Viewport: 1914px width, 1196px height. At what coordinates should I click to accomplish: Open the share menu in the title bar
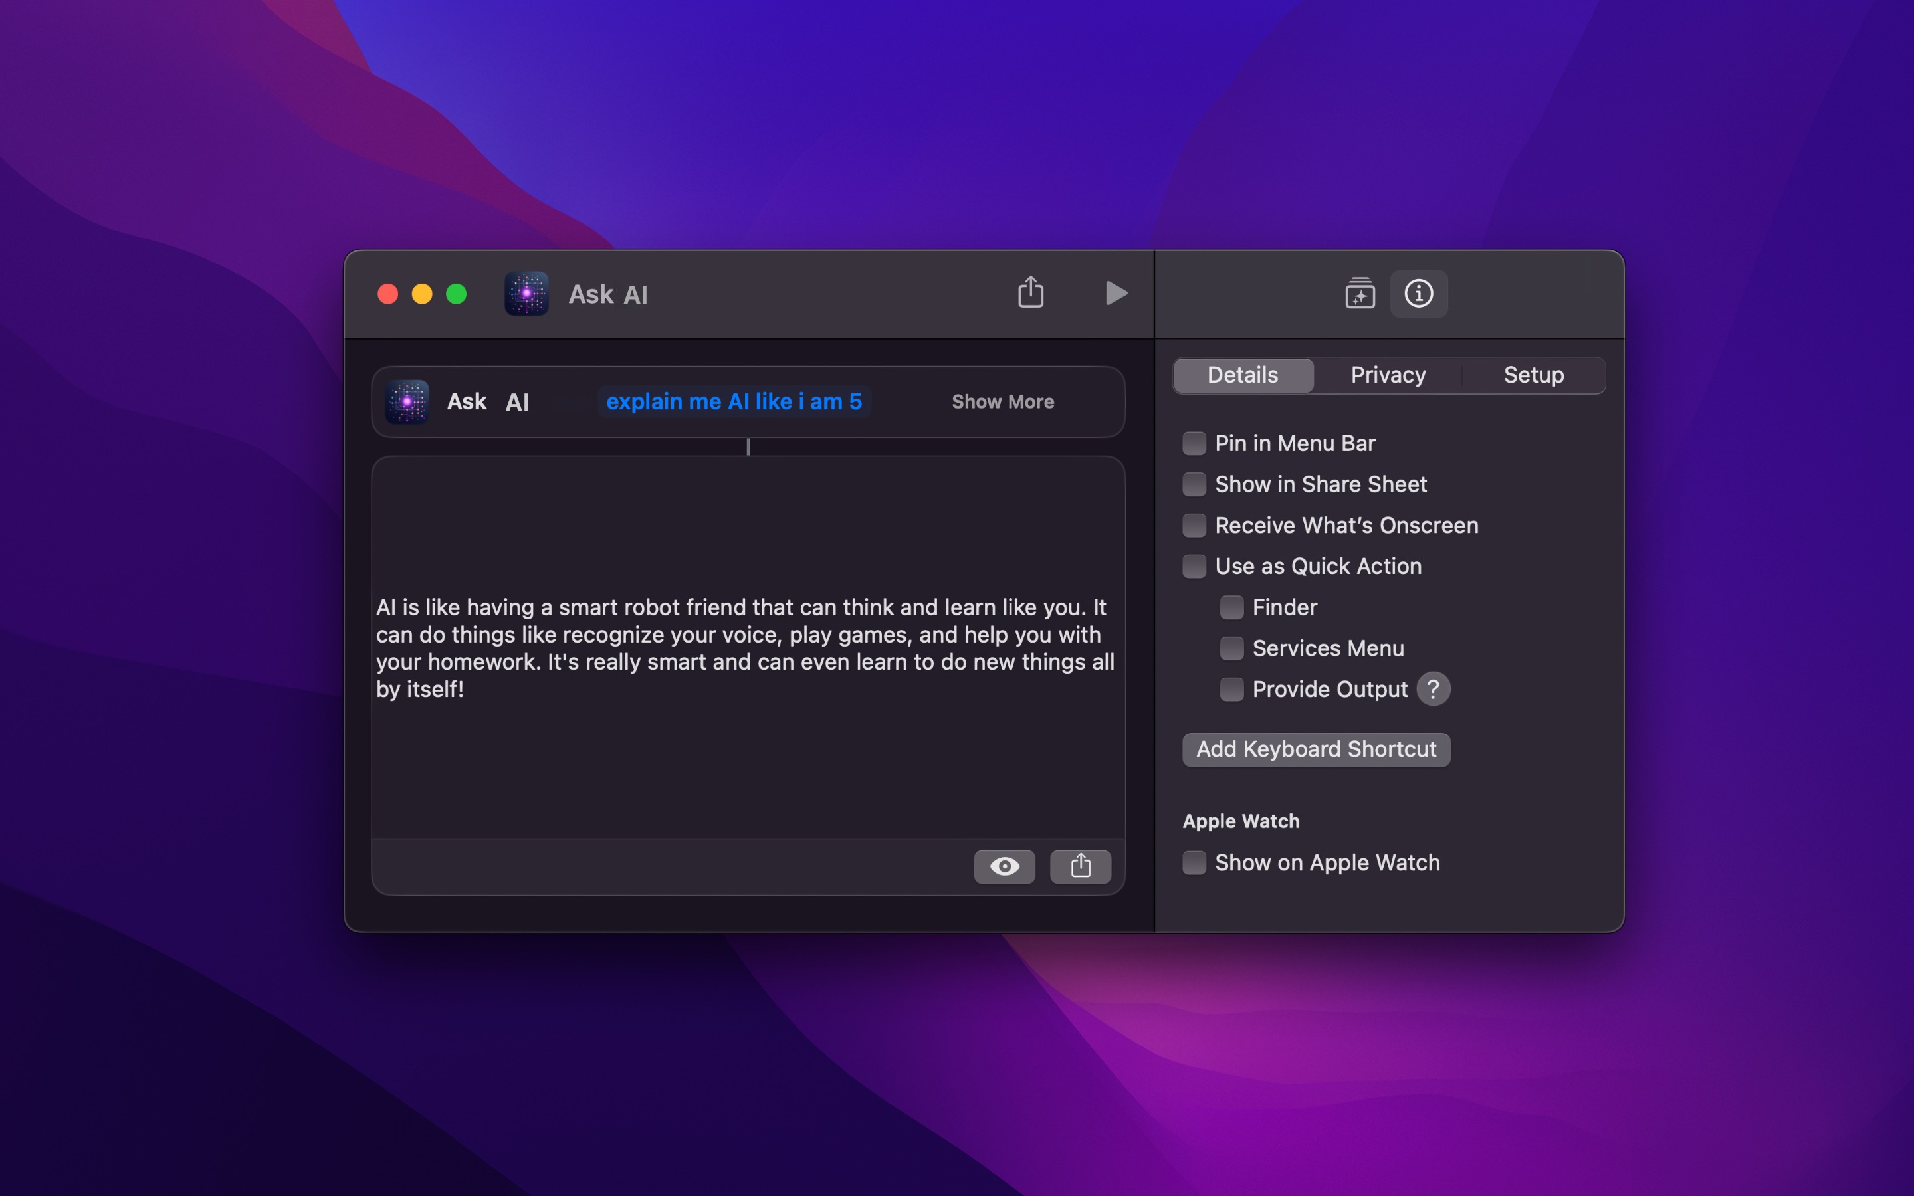coord(1031,292)
